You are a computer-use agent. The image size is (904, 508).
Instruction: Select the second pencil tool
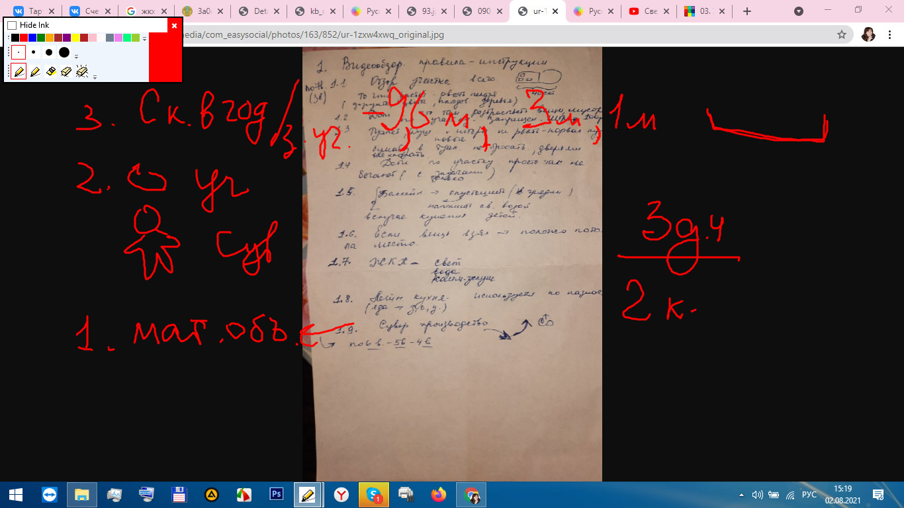[x=35, y=71]
